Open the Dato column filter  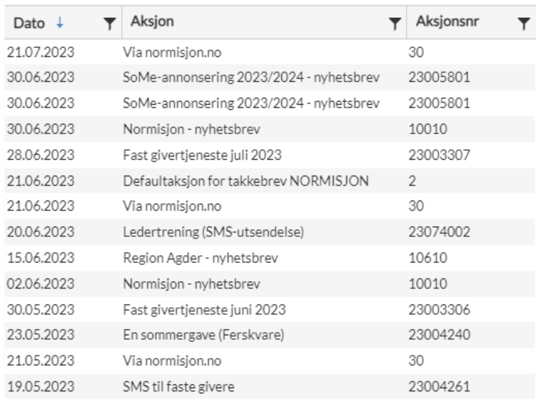109,24
